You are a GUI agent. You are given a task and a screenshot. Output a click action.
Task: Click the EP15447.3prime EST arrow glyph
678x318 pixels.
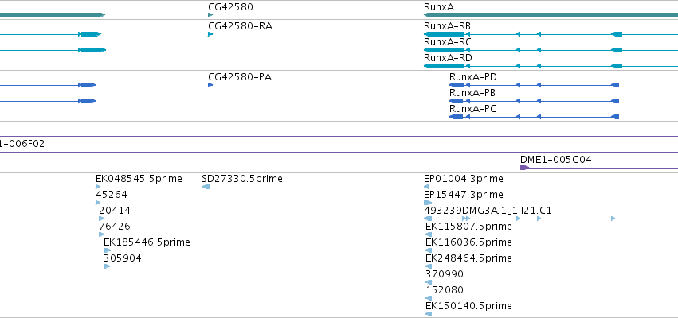coord(428,203)
